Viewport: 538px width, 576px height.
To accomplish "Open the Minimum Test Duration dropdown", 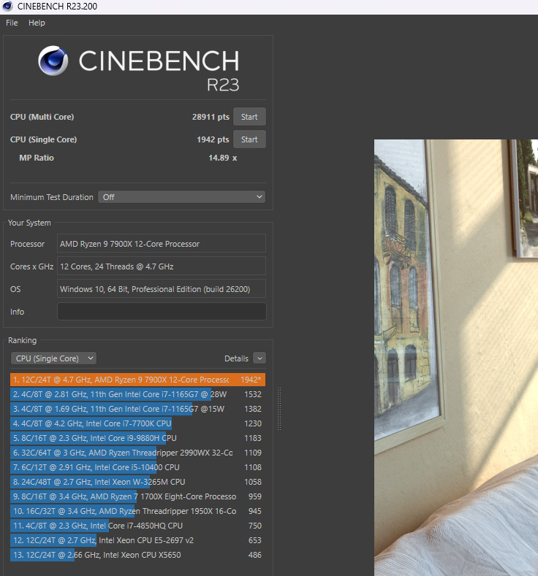I will (x=181, y=197).
